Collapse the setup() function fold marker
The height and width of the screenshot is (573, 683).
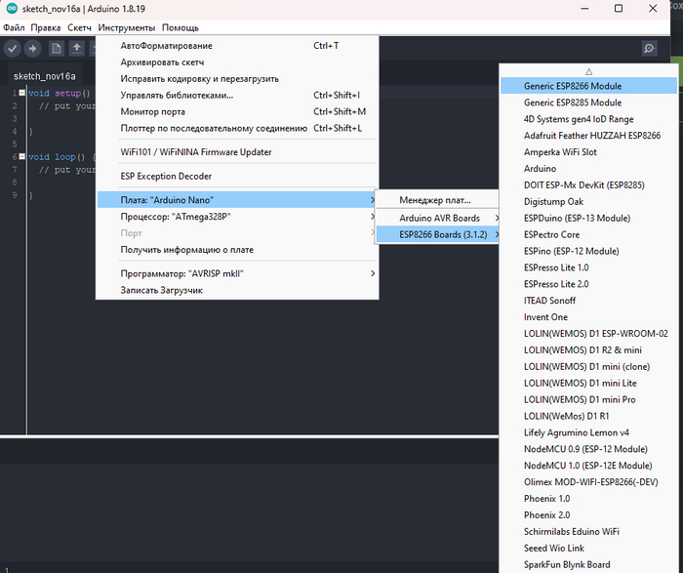[x=22, y=93]
